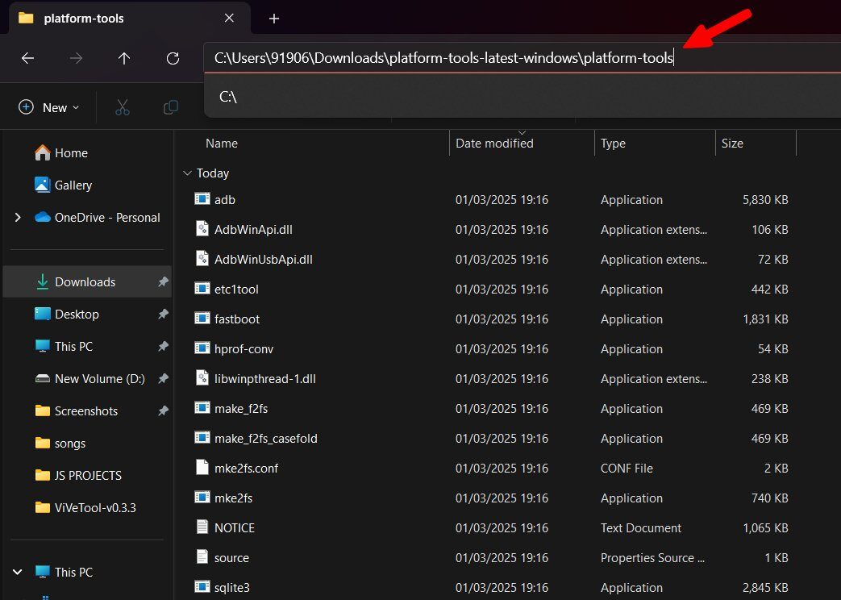Select This PC tree entry at sidebar bottom
The height and width of the screenshot is (600, 841).
[63, 572]
